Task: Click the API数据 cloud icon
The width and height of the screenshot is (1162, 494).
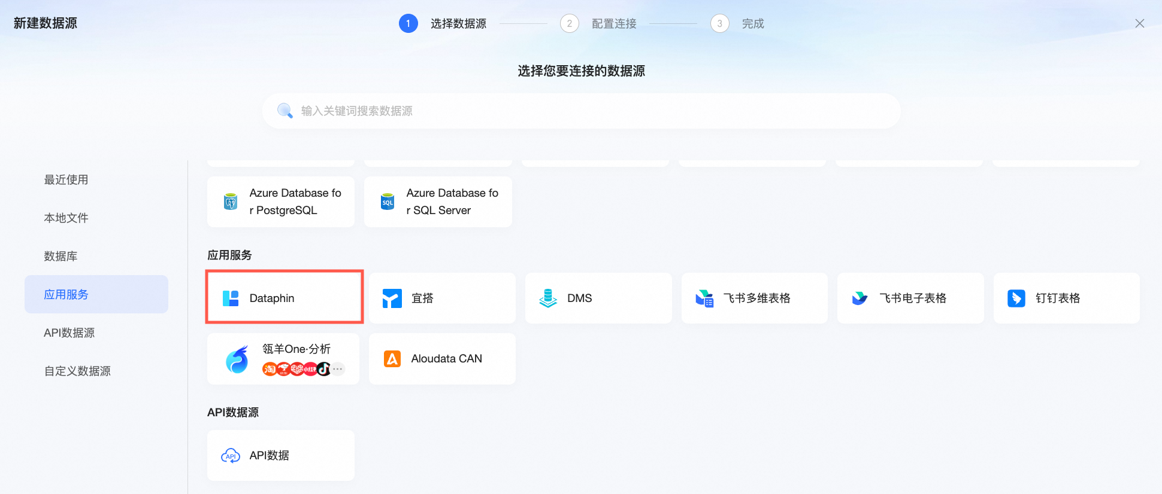Action: pos(231,456)
